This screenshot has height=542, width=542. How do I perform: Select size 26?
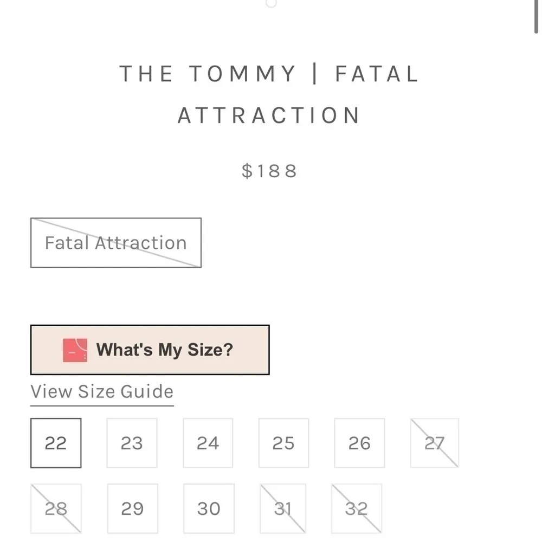point(359,443)
